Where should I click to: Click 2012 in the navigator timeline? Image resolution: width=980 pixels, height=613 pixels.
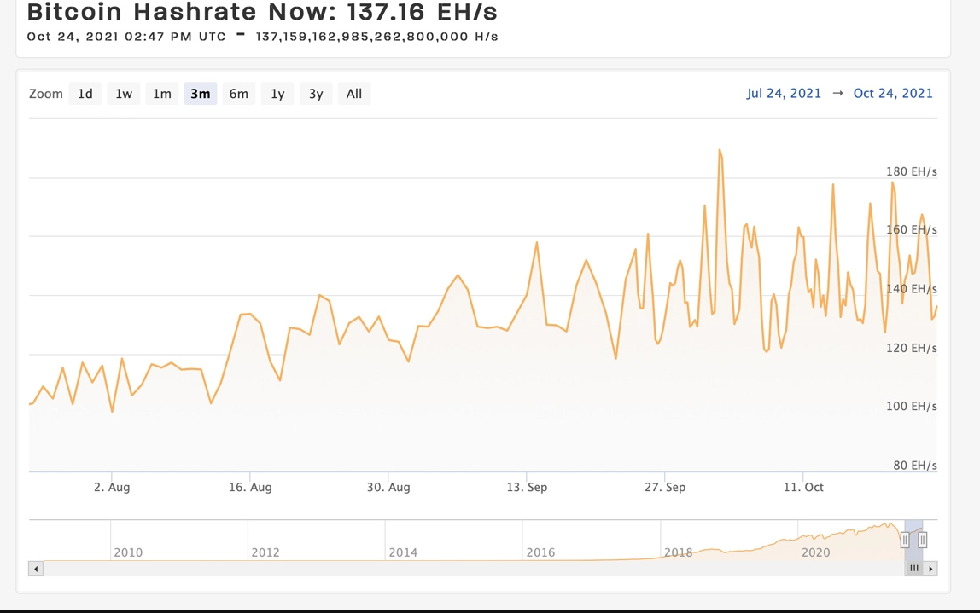tap(265, 552)
